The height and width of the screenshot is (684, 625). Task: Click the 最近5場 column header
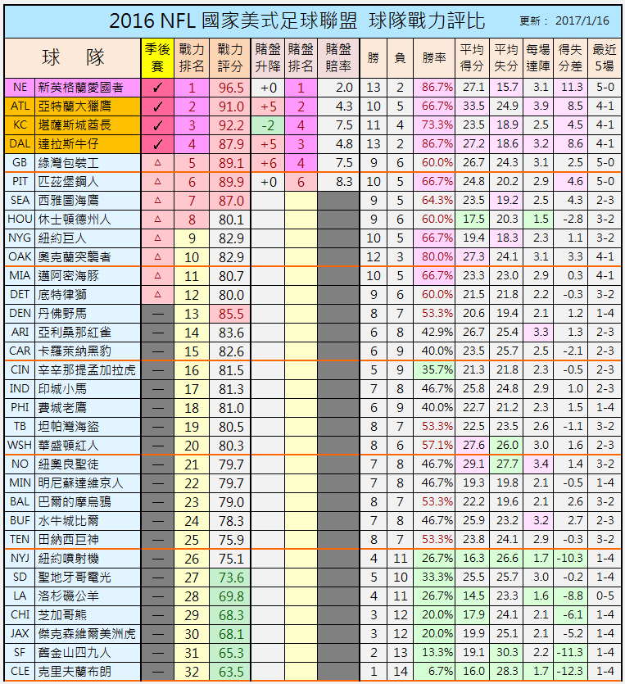pos(604,57)
